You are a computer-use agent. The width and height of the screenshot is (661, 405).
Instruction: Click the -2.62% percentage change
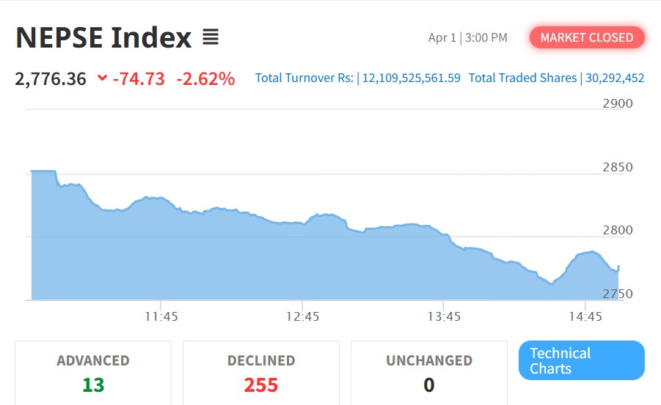click(x=205, y=78)
